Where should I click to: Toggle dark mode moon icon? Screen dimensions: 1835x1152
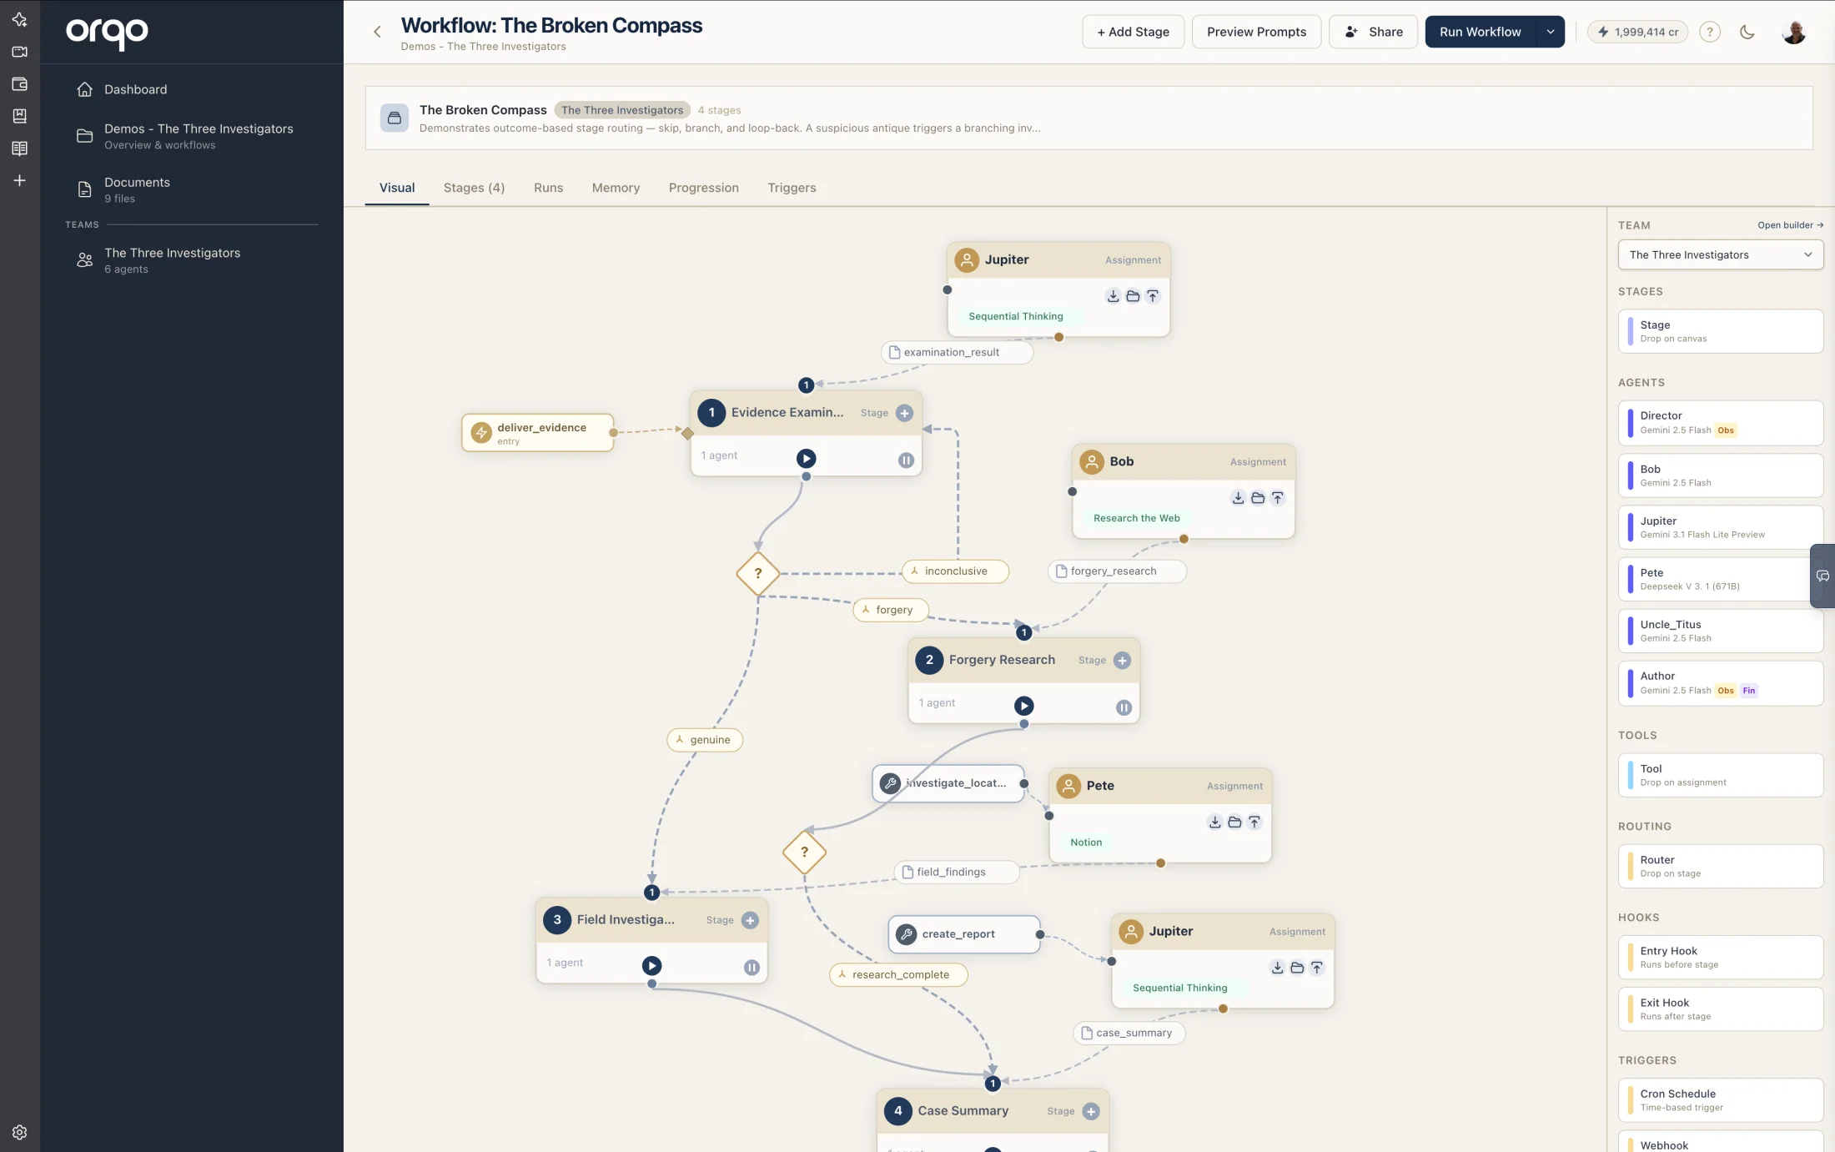tap(1747, 32)
